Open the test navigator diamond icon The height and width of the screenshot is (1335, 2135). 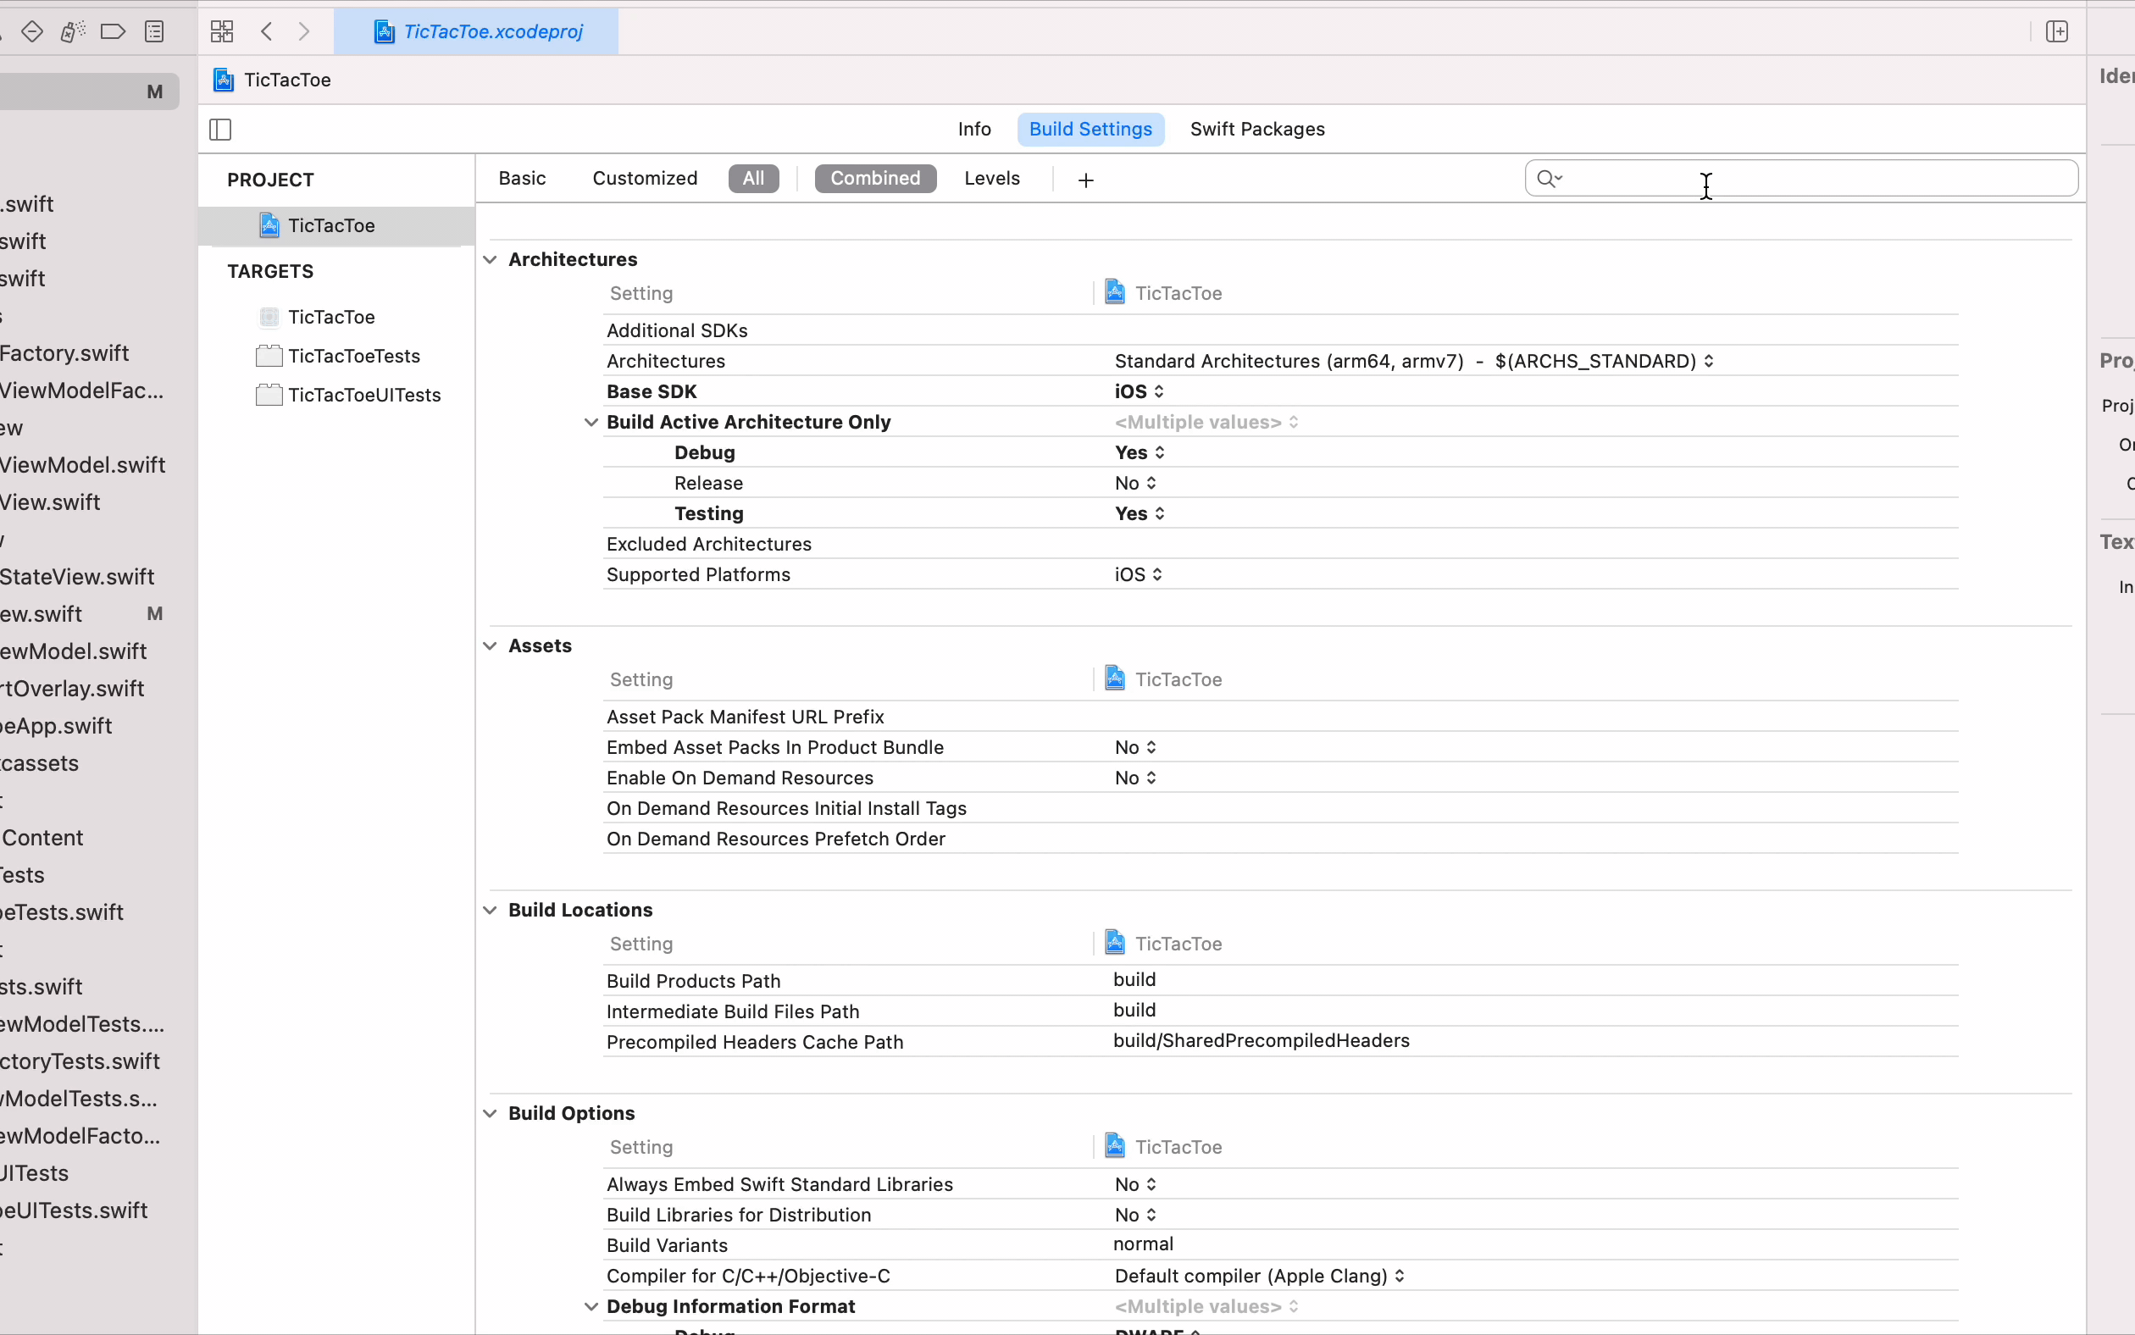coord(32,32)
